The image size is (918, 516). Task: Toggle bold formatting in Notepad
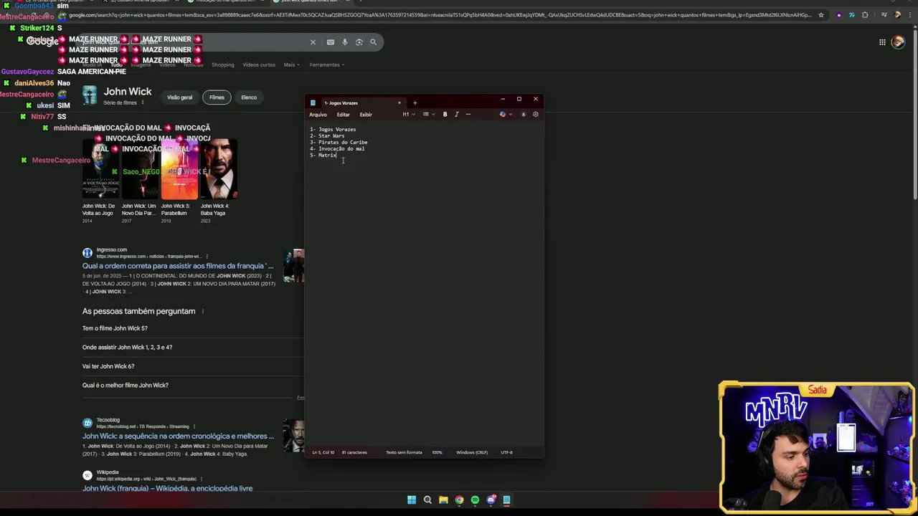(445, 114)
